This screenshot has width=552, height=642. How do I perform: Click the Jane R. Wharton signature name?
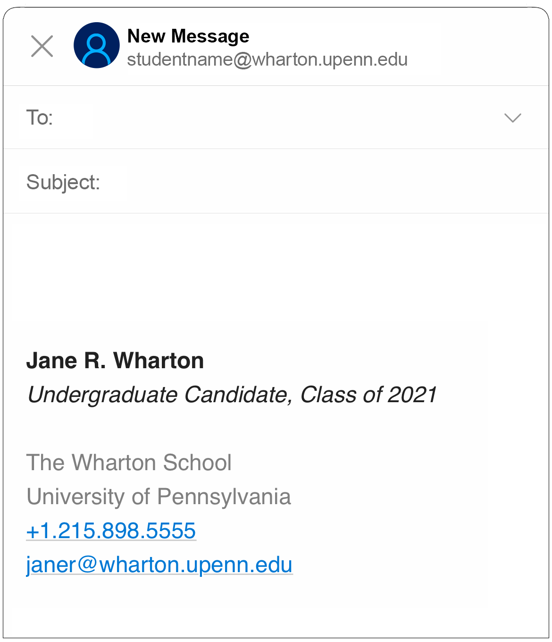pyautogui.click(x=115, y=361)
